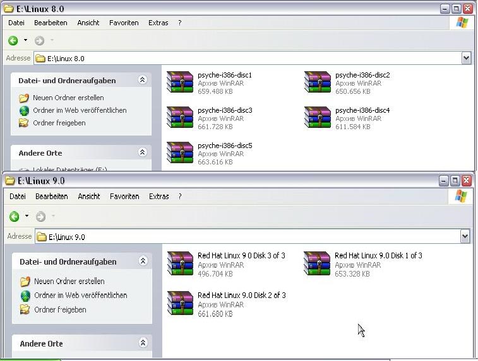Collapse Andere Orte panel in Linux 9.0 window
The image size is (478, 361).
pyautogui.click(x=143, y=343)
